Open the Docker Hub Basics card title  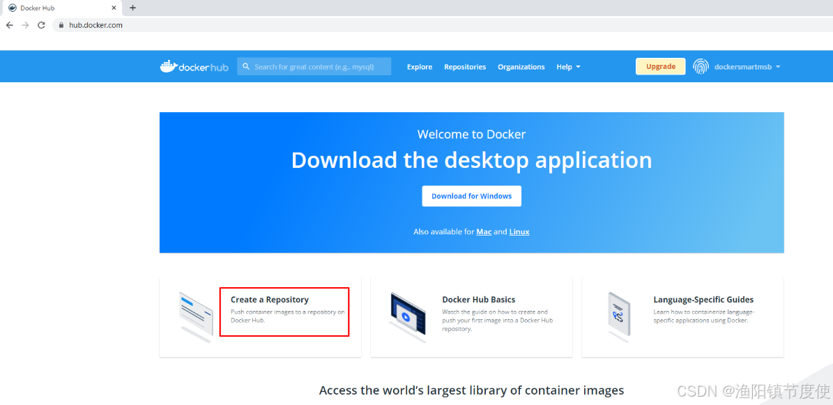coord(479,300)
